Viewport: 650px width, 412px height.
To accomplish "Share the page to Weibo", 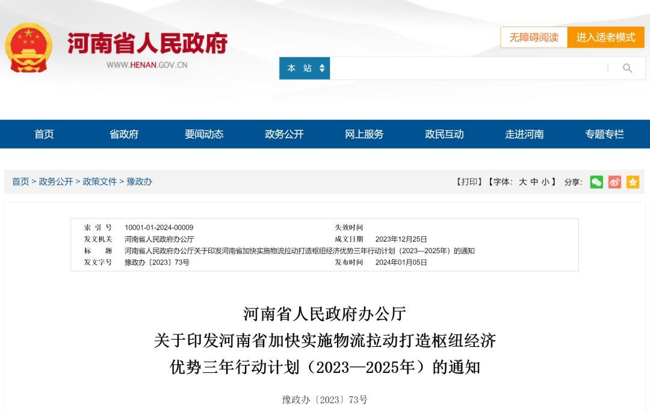I will [614, 182].
